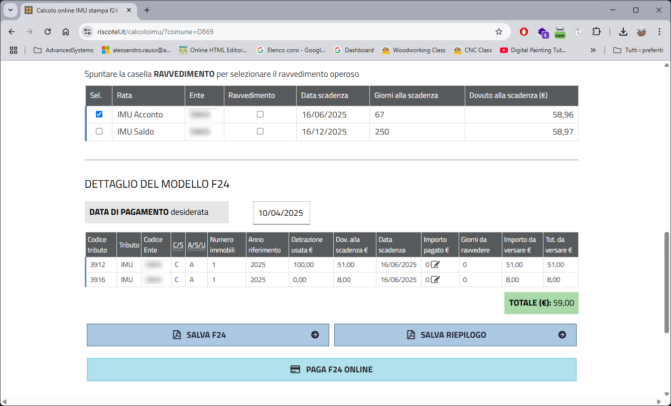
Task: Open the browser home page
Action: (x=66, y=32)
